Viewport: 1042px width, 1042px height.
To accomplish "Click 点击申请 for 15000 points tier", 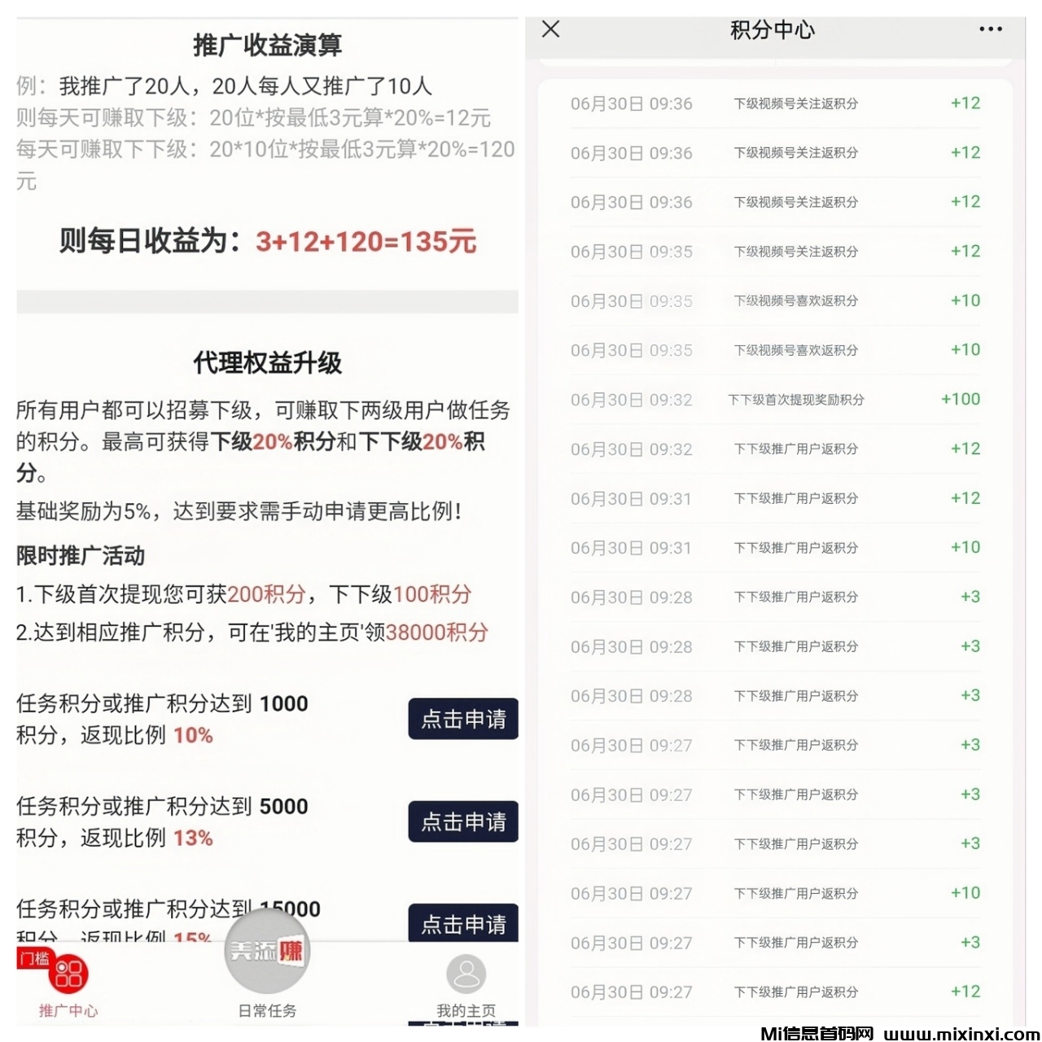I will pos(463,923).
